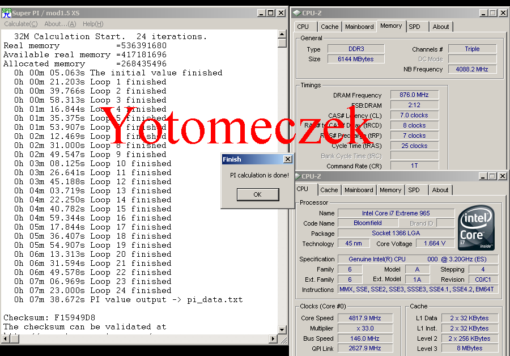Click the 45 nm technology value
The height and width of the screenshot is (356, 510).
(x=354, y=243)
